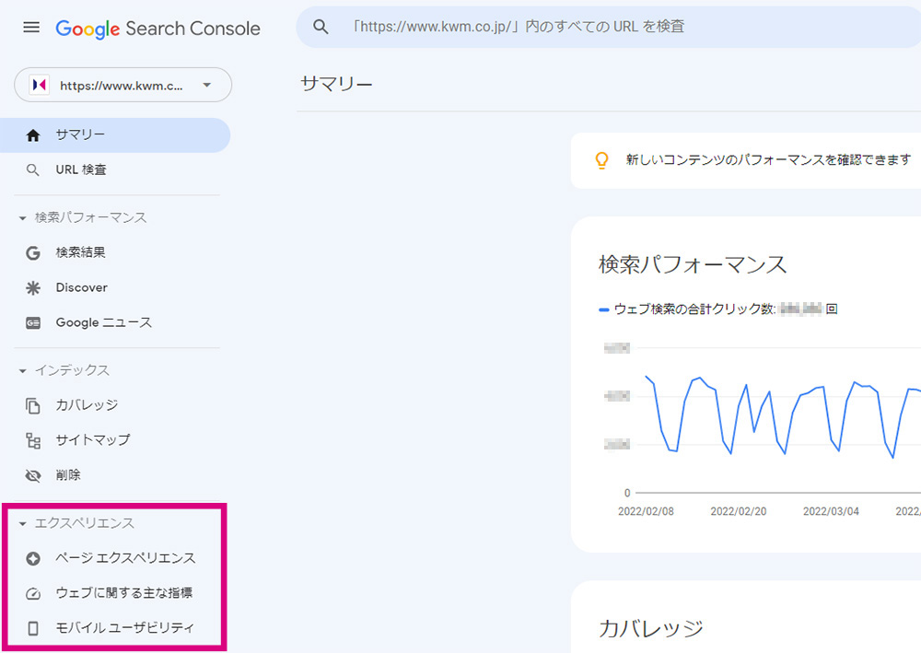Click the home icon beside サマリー
This screenshot has height=653, width=921.
coord(33,135)
